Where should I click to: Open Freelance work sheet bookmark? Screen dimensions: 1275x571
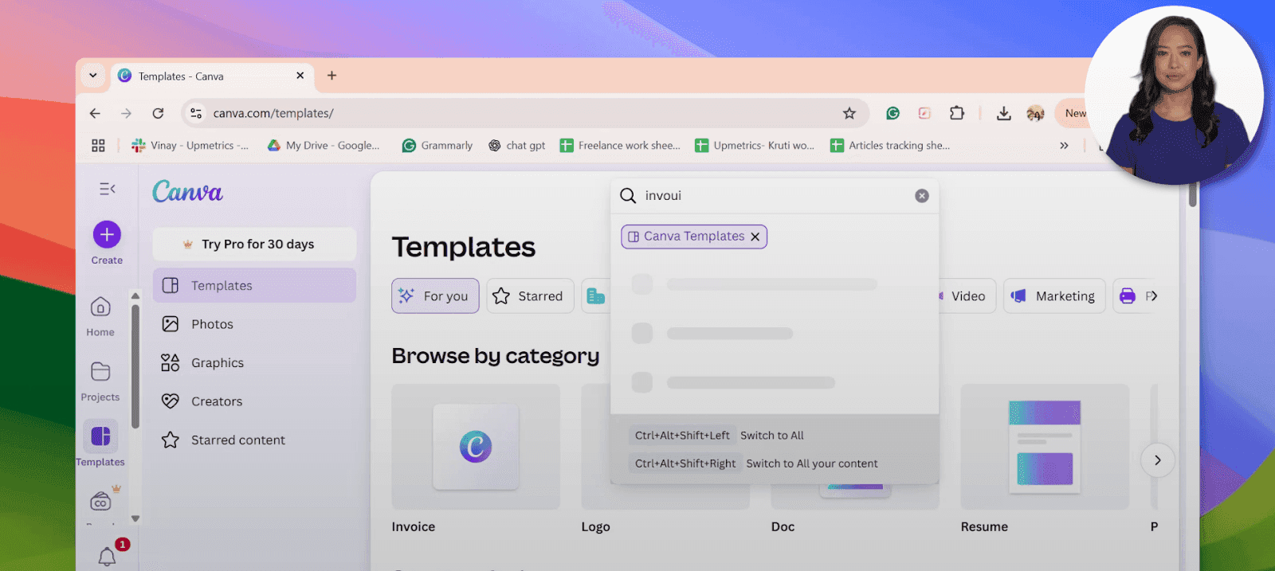point(620,145)
